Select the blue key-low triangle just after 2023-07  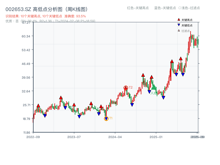pyautogui.click(x=79, y=117)
